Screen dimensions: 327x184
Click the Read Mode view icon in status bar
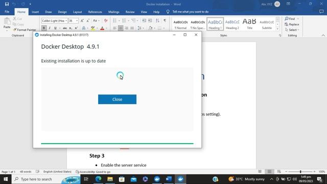260,172
